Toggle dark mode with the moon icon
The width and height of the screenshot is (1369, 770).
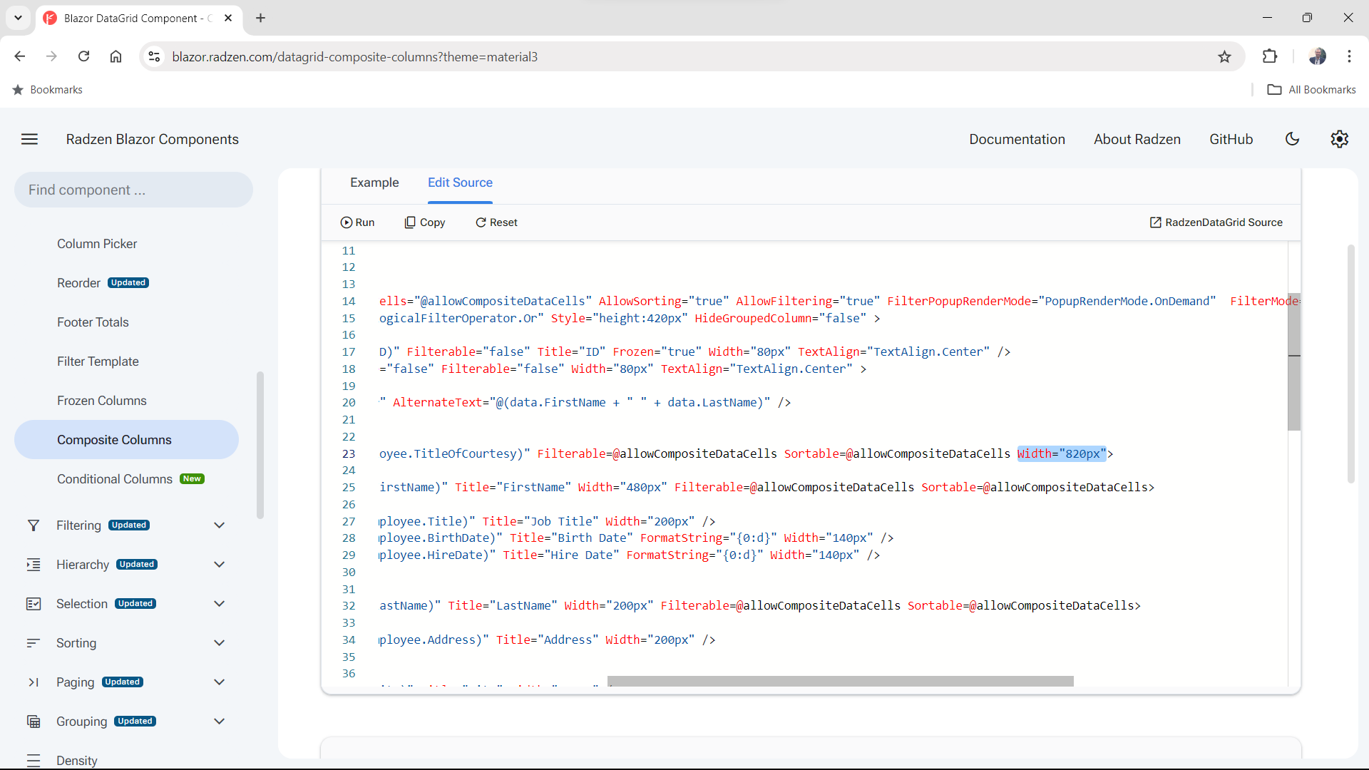1293,139
